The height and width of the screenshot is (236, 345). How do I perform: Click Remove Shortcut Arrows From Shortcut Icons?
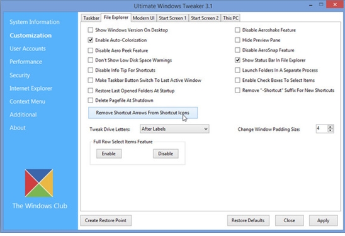(x=143, y=113)
